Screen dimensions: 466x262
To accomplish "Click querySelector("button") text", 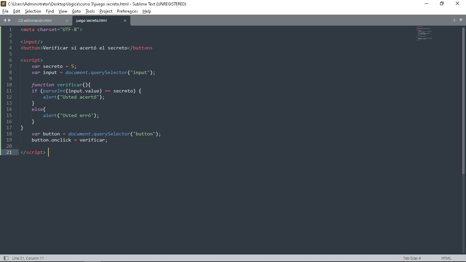I will (x=126, y=134).
